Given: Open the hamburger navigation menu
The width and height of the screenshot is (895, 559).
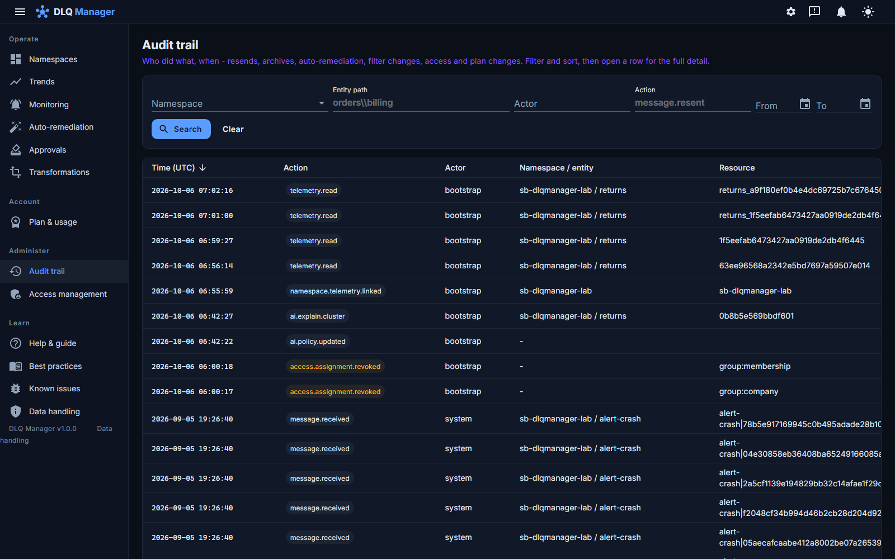Looking at the screenshot, I should [x=20, y=12].
